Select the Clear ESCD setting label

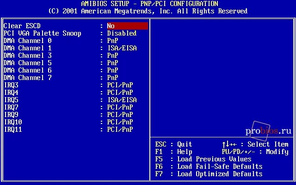(22, 26)
